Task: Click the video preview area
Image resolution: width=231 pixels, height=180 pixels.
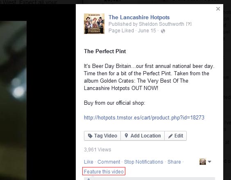Action: [13, 100]
